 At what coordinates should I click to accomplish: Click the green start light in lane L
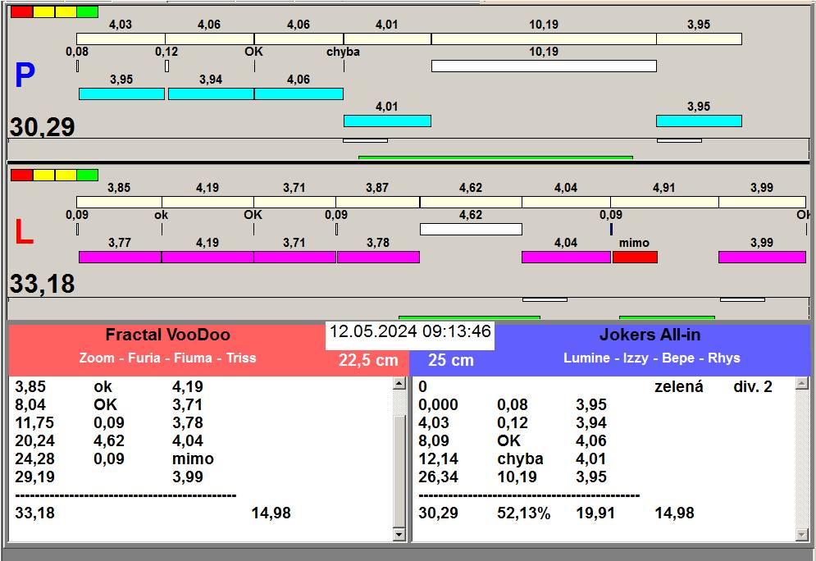click(87, 175)
